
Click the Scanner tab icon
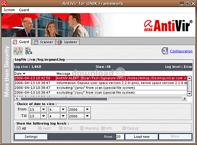click(x=36, y=42)
